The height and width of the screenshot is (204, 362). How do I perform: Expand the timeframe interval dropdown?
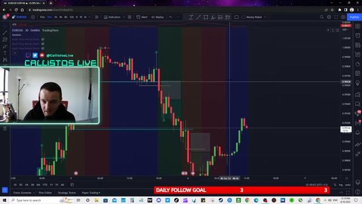(x=90, y=17)
